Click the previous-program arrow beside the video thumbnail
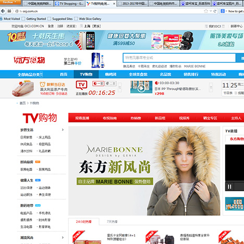 coord(119,88)
